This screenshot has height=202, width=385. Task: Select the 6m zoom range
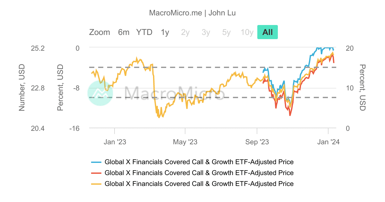point(123,32)
